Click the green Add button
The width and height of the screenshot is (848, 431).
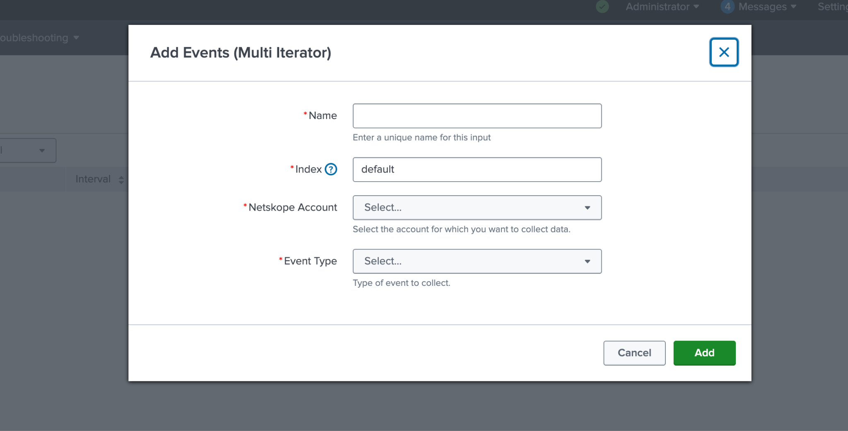coord(704,353)
